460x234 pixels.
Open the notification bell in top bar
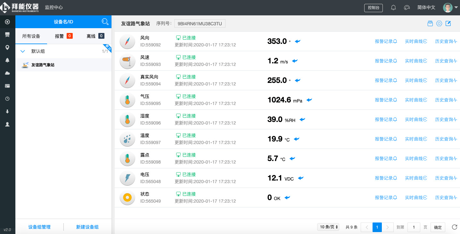(393, 7)
